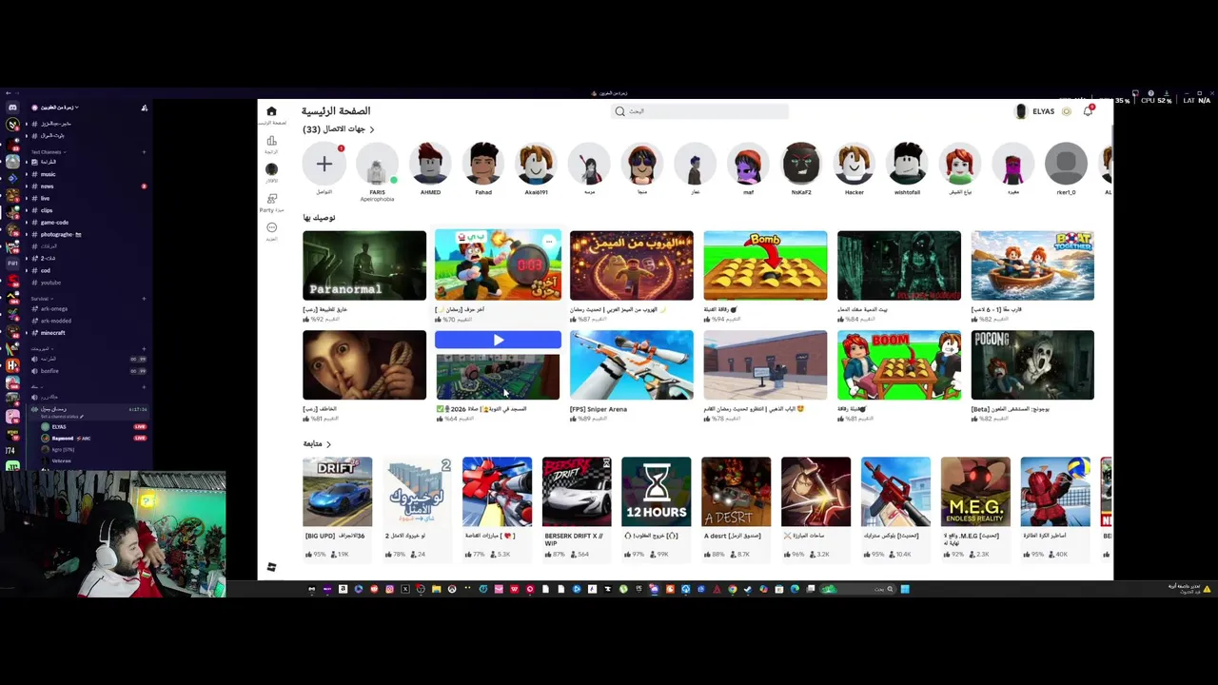
Task: Click the plus add-connections button
Action: click(324, 164)
